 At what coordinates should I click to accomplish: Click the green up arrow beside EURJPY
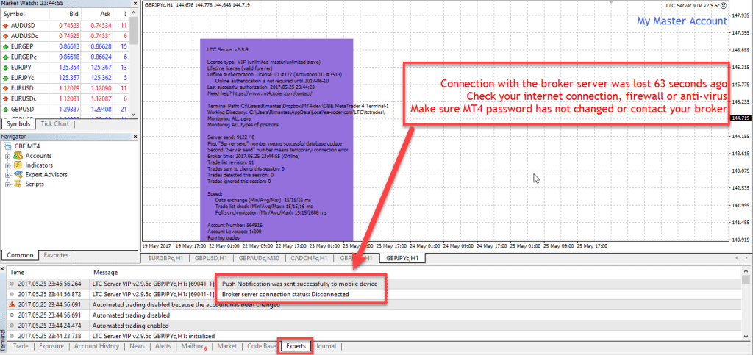[x=5, y=67]
